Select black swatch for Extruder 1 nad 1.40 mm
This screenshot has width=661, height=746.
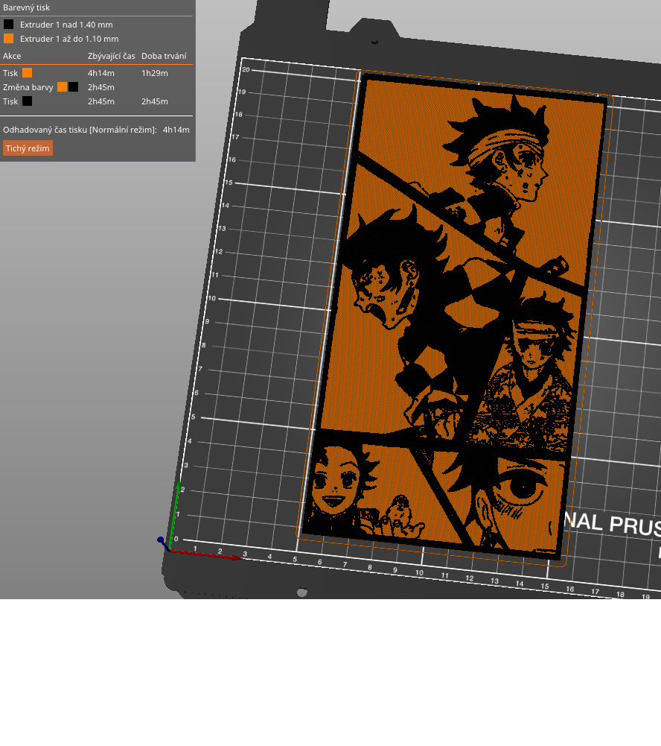pyautogui.click(x=8, y=25)
